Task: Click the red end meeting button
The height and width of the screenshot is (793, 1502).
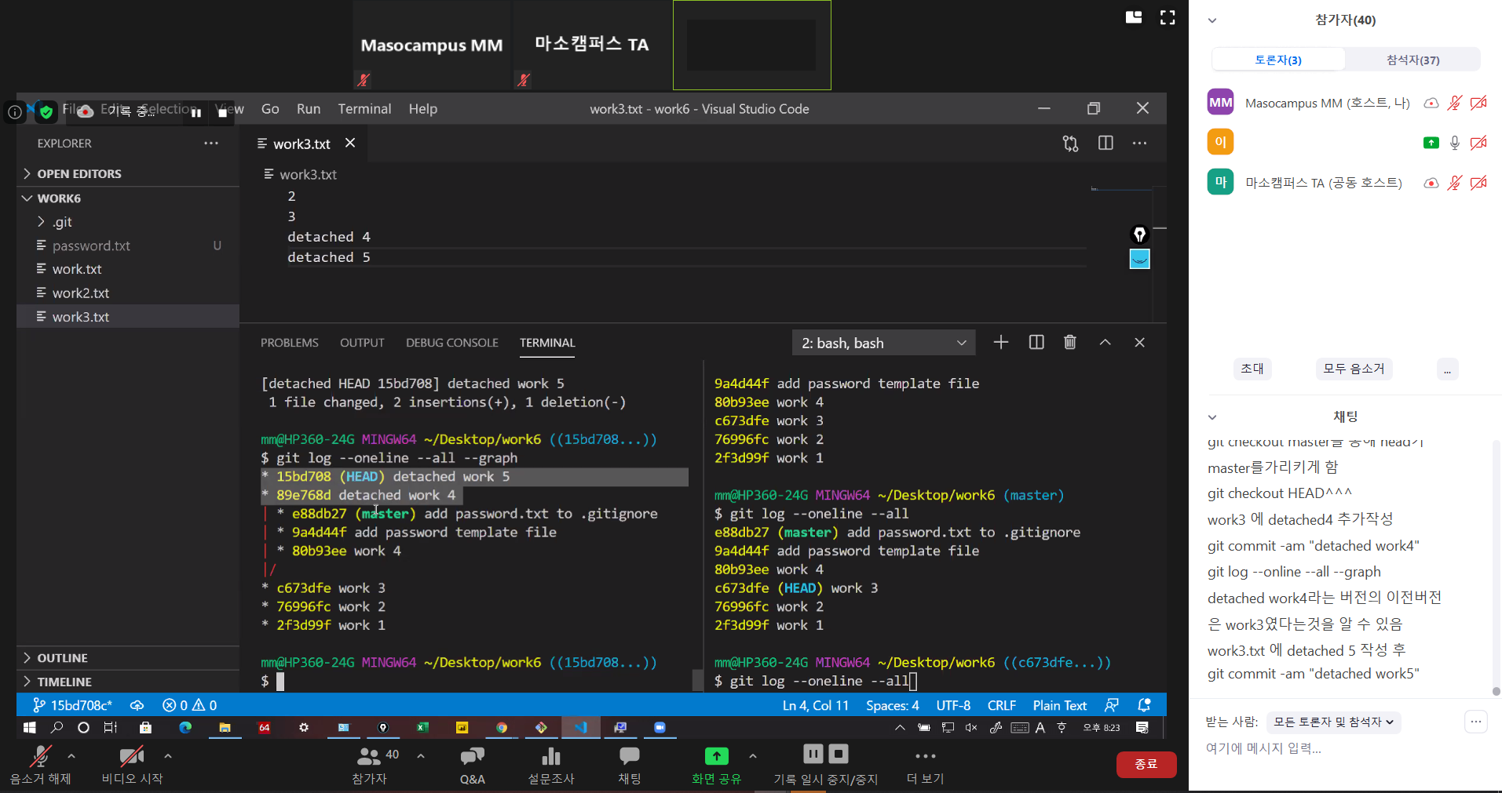Action: coord(1146,764)
